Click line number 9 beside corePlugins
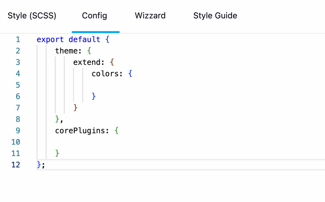 18,130
